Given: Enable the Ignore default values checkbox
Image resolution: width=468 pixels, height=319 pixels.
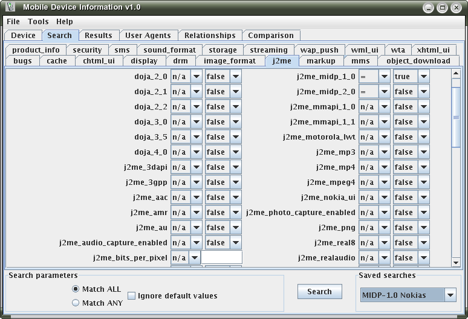Looking at the screenshot, I should [132, 295].
